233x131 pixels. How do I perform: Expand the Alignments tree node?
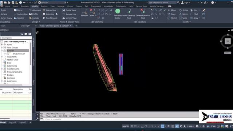(2, 57)
